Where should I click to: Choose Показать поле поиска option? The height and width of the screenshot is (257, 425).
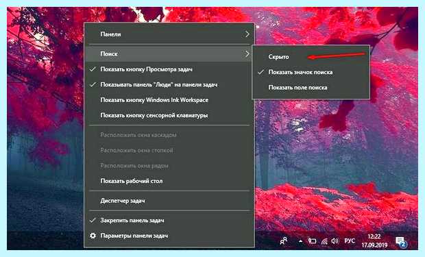pyautogui.click(x=311, y=88)
